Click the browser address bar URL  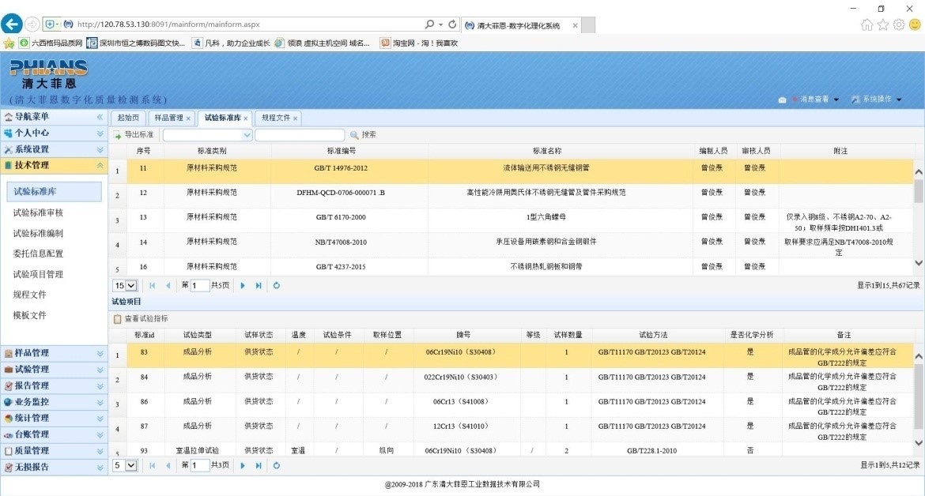point(168,24)
